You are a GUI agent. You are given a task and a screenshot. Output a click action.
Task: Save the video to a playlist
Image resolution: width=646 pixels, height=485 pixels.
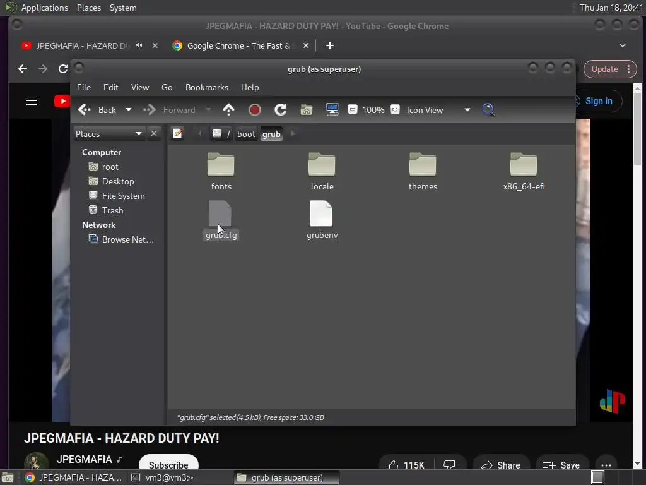[x=561, y=465]
